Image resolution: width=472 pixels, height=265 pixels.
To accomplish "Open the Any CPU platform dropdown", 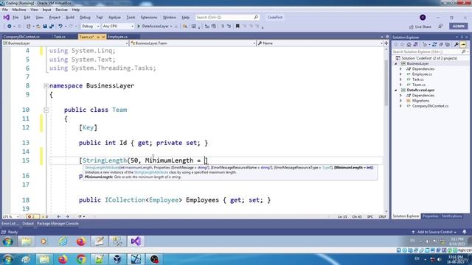I will pos(118,26).
